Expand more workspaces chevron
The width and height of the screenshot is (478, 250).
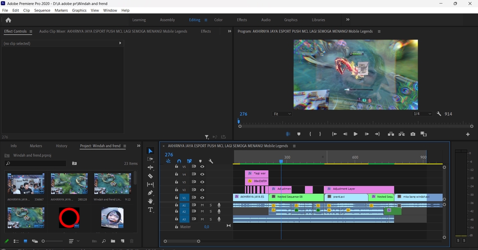tap(348, 19)
